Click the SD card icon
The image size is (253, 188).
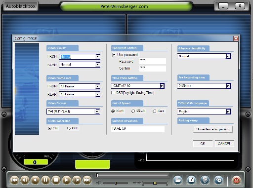[191, 180]
